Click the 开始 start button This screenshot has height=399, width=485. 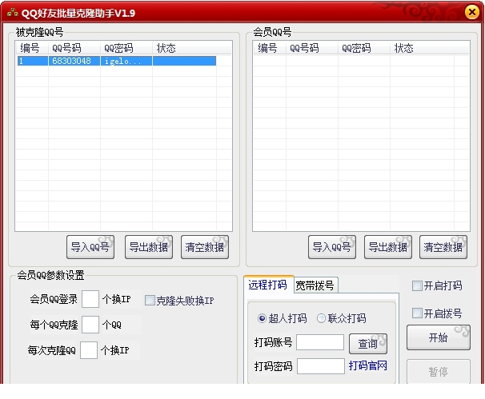pyautogui.click(x=439, y=337)
